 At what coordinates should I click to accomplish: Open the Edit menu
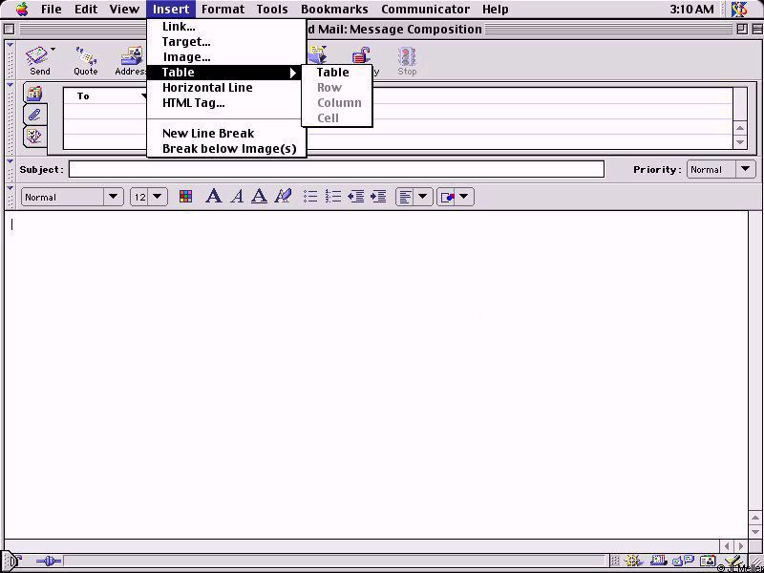click(x=86, y=9)
